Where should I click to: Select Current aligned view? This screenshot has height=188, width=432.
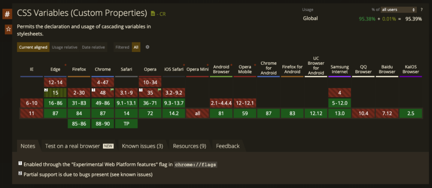point(33,47)
